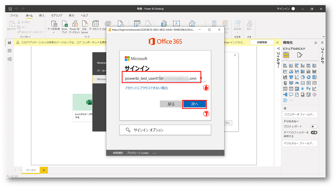Image resolution: width=336 pixels, height=188 pixels.
Task: Switch to the Insert ribbon tab
Action: 42,15
